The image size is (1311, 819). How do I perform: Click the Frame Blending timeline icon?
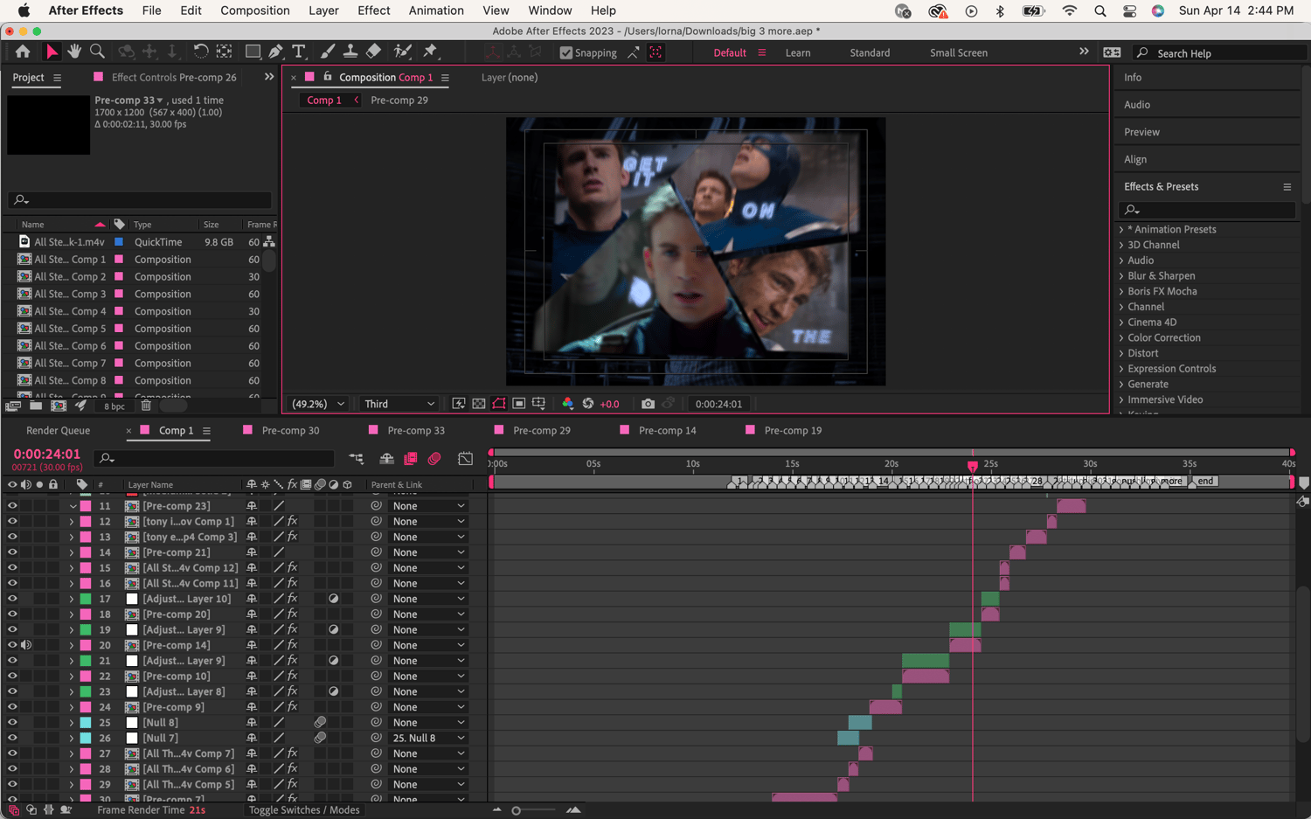[x=411, y=458]
